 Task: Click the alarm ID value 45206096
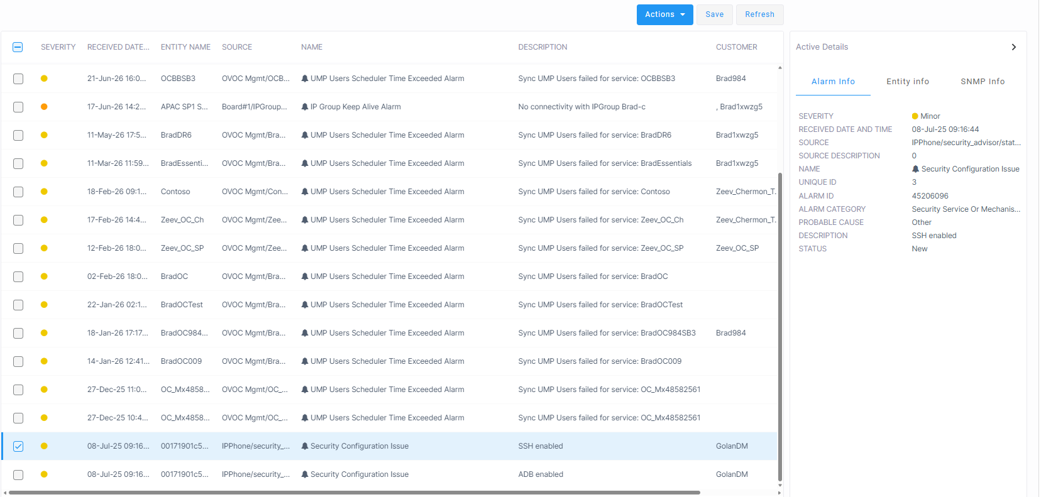930,196
